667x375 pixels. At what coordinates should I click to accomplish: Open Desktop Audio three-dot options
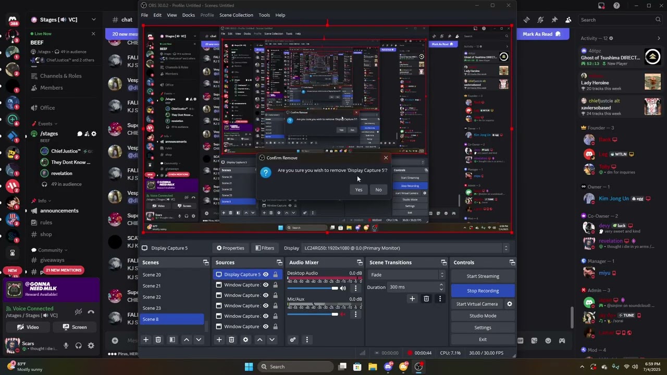coord(356,288)
